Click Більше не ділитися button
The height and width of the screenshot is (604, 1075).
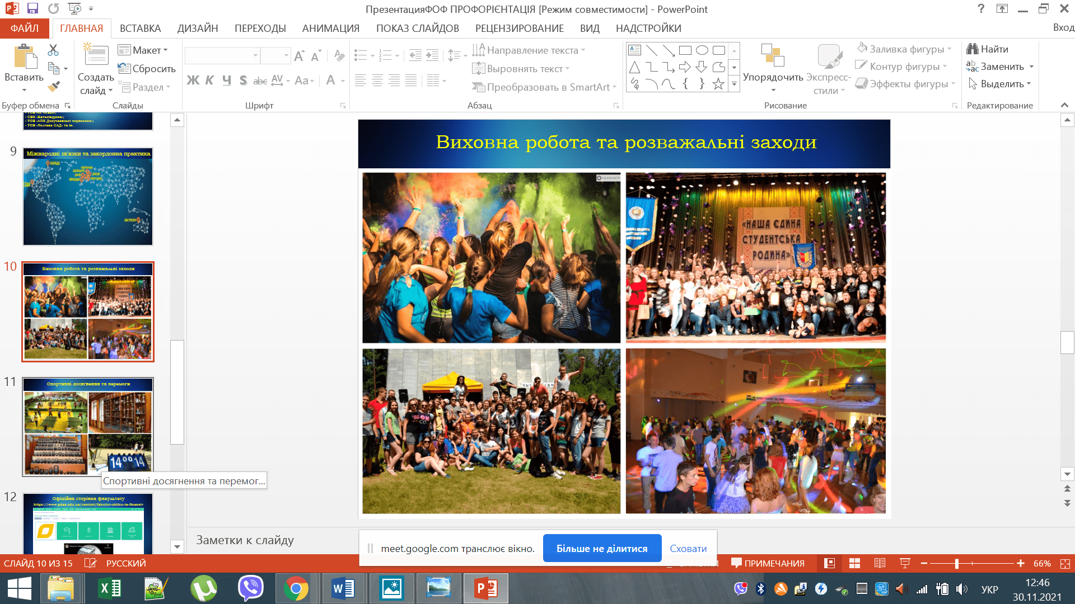(x=602, y=549)
